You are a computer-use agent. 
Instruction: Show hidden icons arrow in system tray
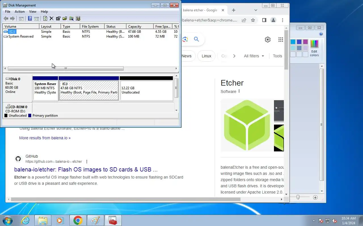(314, 221)
